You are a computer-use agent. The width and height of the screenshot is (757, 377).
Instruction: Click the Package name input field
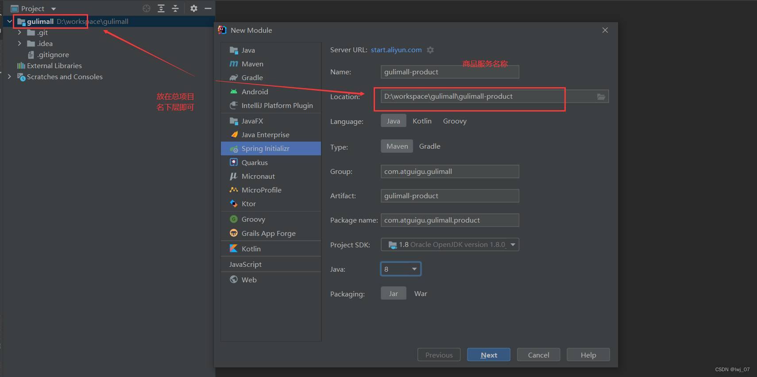tap(450, 220)
